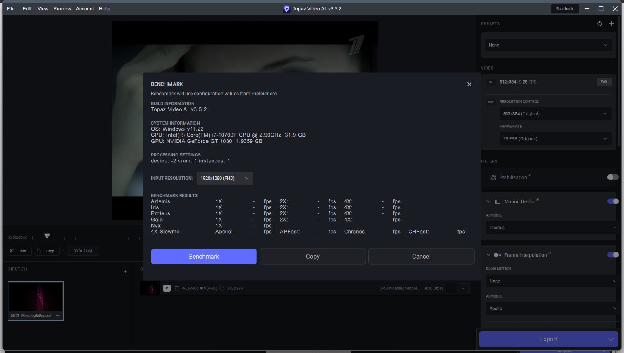Image resolution: width=624 pixels, height=353 pixels.
Task: Open Export options dropdown arrow
Action: coord(611,339)
